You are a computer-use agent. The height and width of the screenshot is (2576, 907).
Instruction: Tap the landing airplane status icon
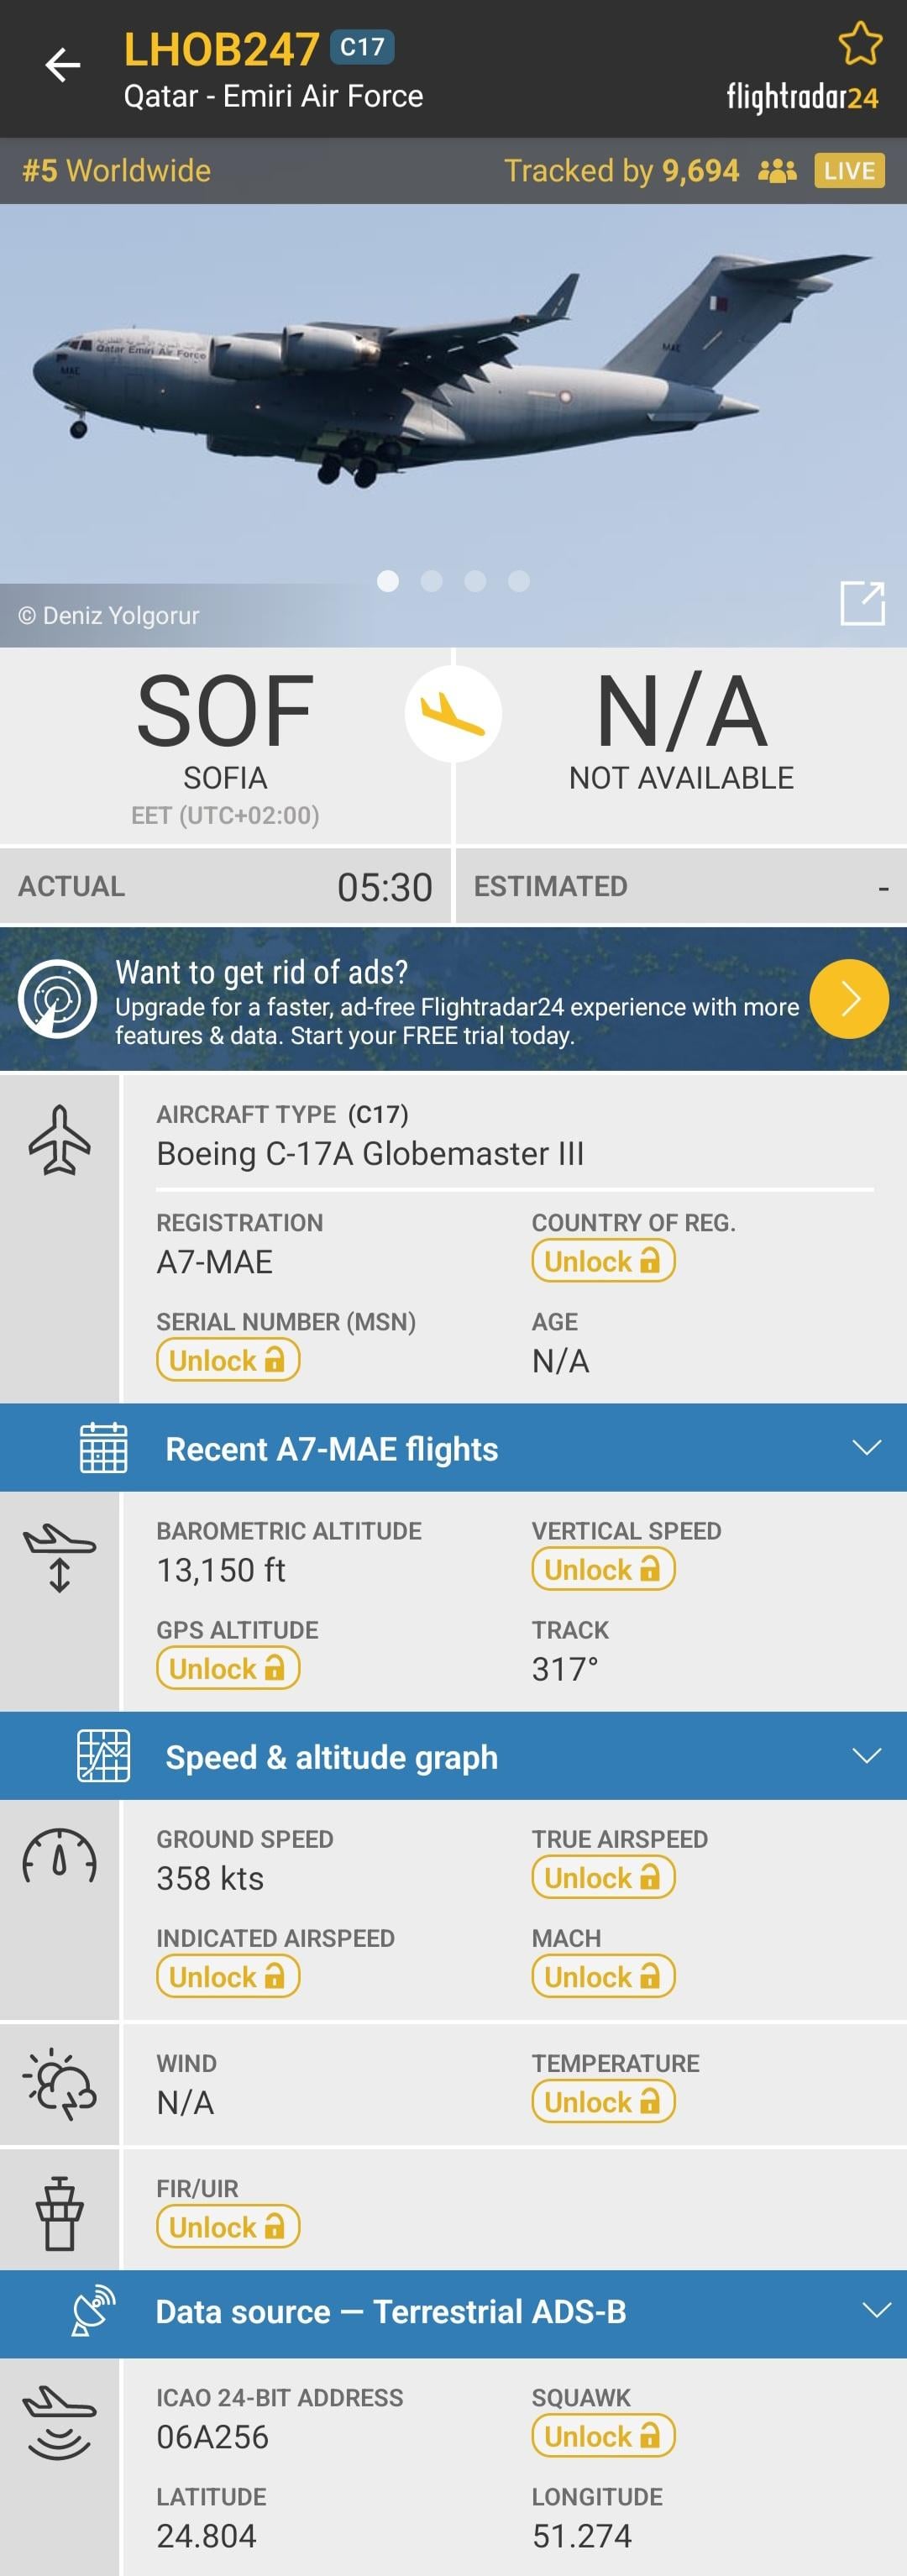tap(453, 714)
